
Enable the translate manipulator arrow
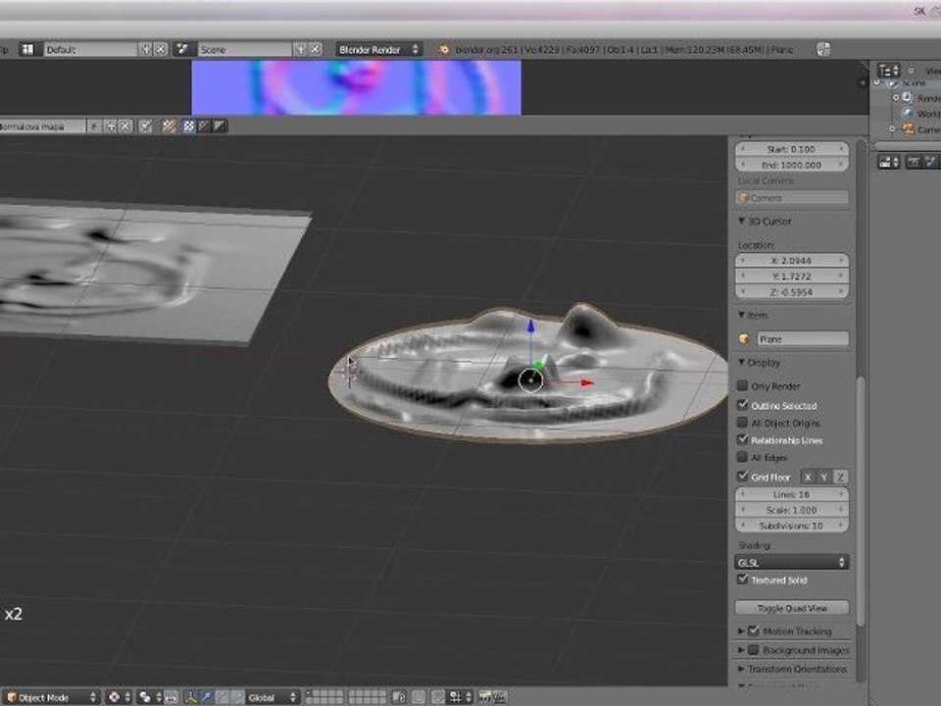[207, 697]
